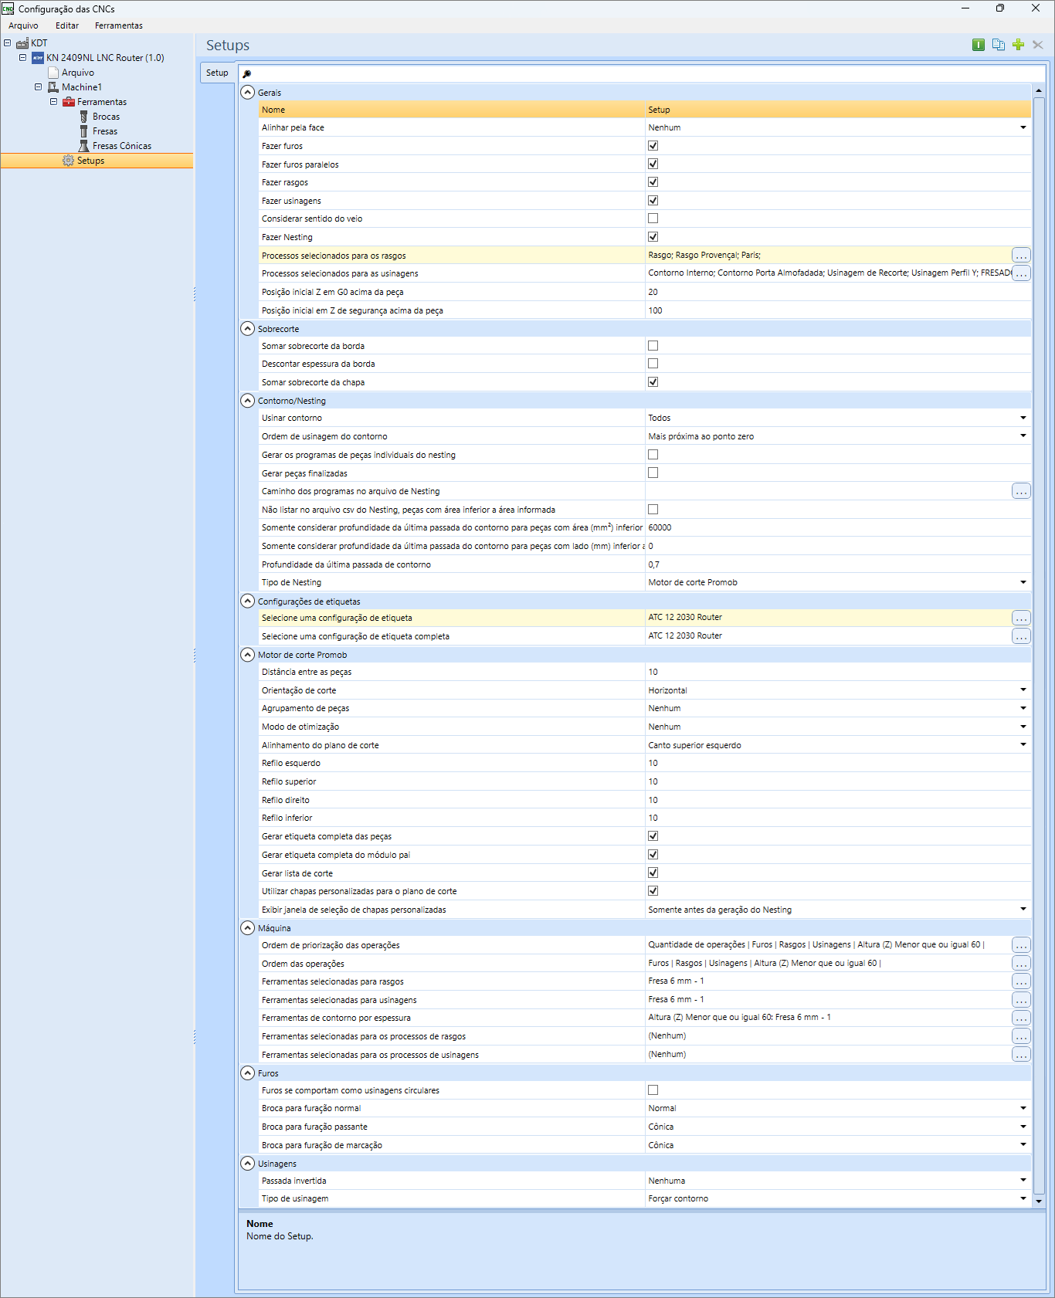Viewport: 1055px width, 1298px height.
Task: Click the search magnifier icon above Gerais
Action: (247, 74)
